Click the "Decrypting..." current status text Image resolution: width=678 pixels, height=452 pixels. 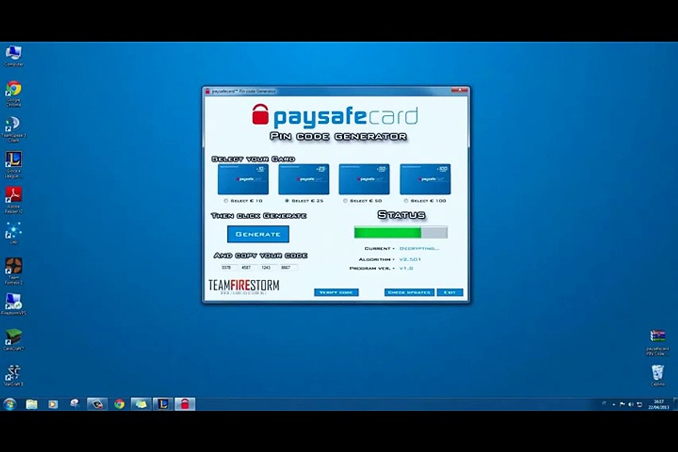pos(419,249)
